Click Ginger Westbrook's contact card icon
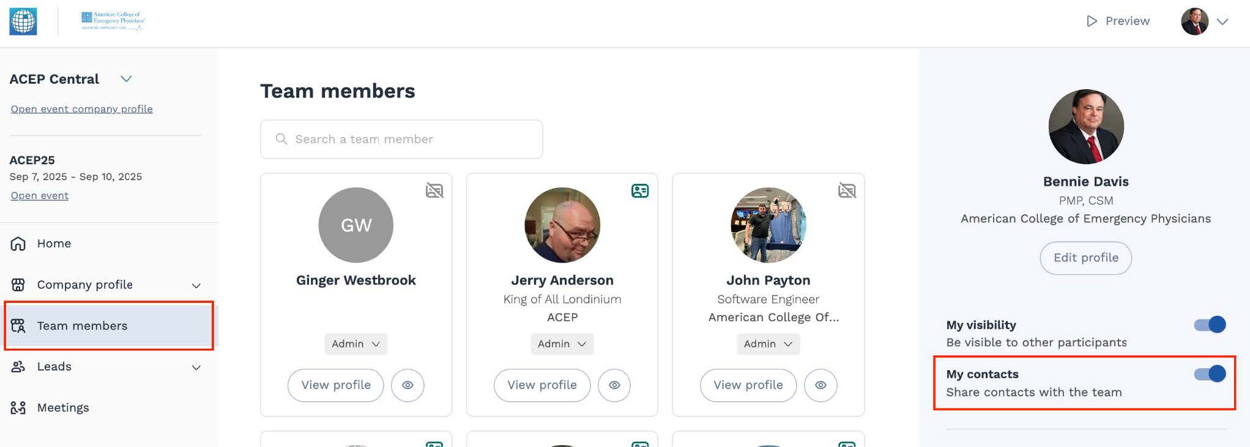The image size is (1250, 447). [434, 191]
